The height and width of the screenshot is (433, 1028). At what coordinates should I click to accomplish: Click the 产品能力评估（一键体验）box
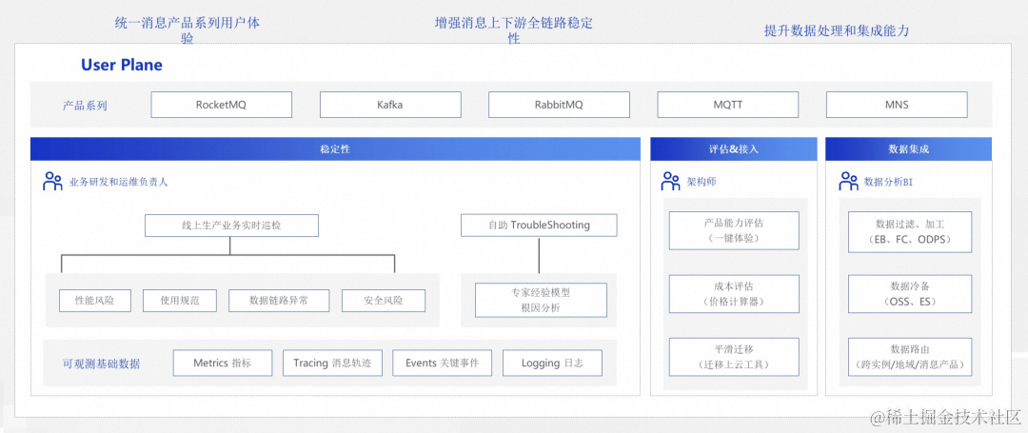pyautogui.click(x=734, y=230)
